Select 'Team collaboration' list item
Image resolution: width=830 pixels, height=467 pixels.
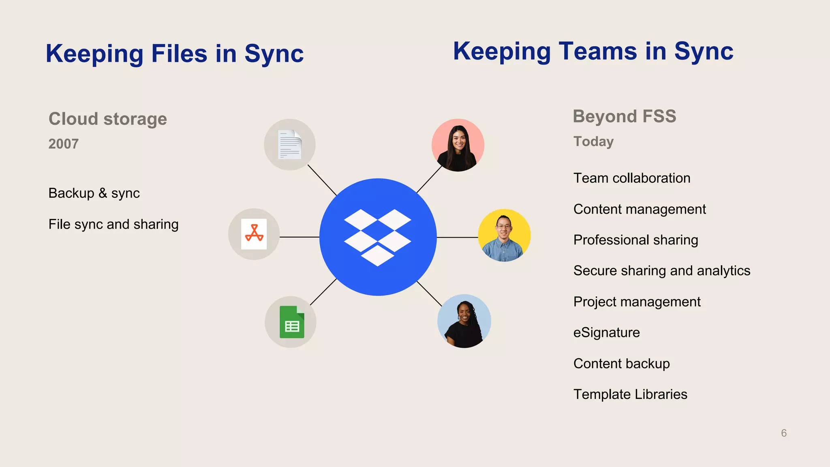tap(632, 178)
